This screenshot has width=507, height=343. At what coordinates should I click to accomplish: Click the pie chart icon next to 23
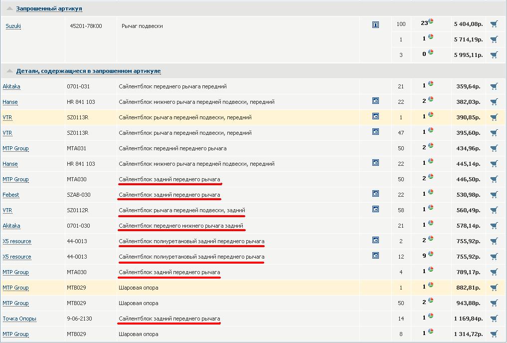[431, 21]
